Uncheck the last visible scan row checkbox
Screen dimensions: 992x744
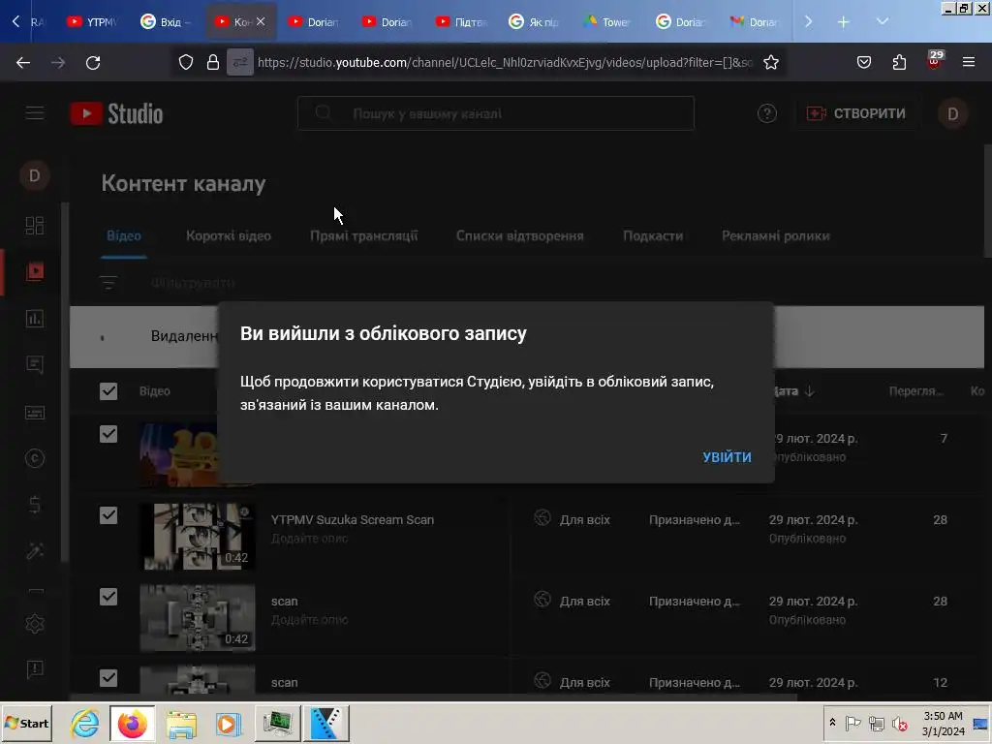click(108, 678)
